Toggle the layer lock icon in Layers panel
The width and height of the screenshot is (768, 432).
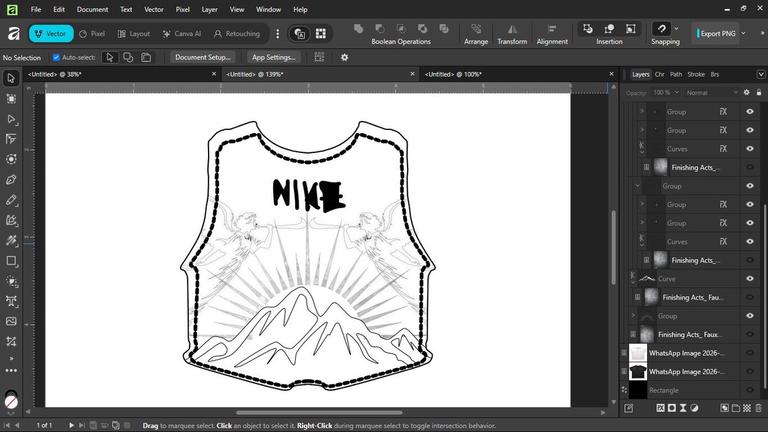[x=759, y=92]
